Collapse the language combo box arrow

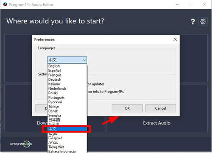[84, 60]
